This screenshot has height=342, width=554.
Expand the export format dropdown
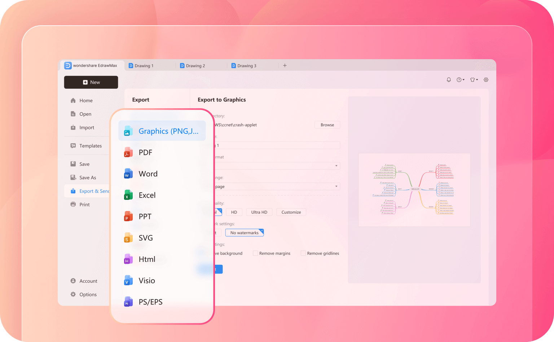click(x=336, y=166)
